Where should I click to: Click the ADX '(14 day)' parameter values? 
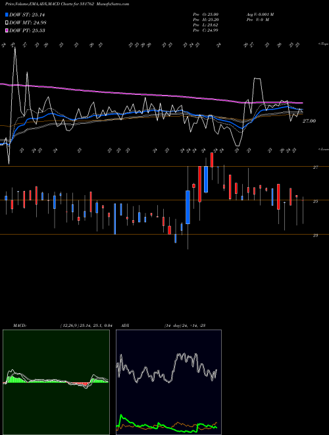(x=185, y=326)
